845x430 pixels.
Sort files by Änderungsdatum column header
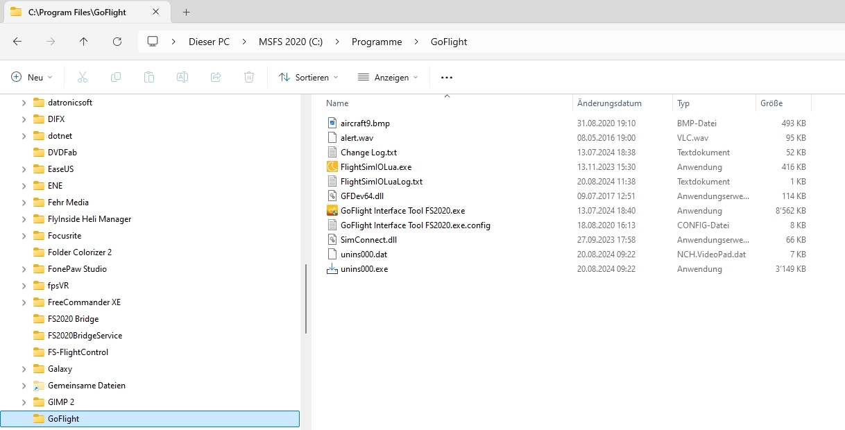pos(610,103)
